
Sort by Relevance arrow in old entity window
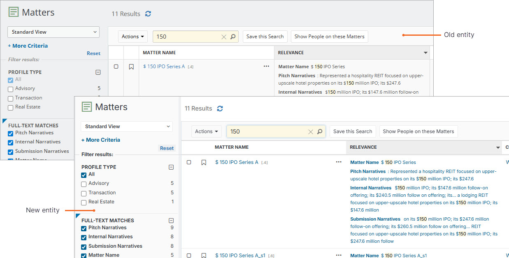[x=425, y=53]
